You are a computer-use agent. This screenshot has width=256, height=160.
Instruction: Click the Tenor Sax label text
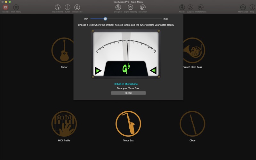pos(128,140)
